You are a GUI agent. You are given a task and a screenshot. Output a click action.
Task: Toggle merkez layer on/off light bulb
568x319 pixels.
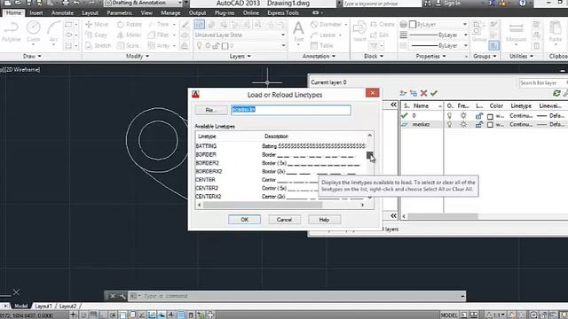tap(450, 124)
